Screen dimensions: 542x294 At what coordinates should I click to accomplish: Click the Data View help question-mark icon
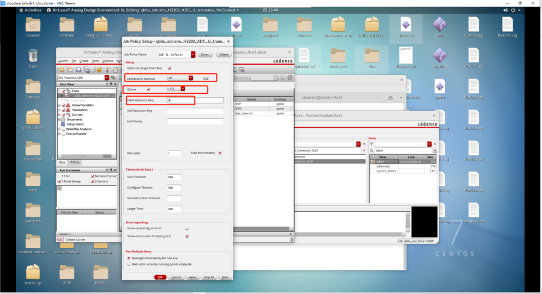(106, 84)
